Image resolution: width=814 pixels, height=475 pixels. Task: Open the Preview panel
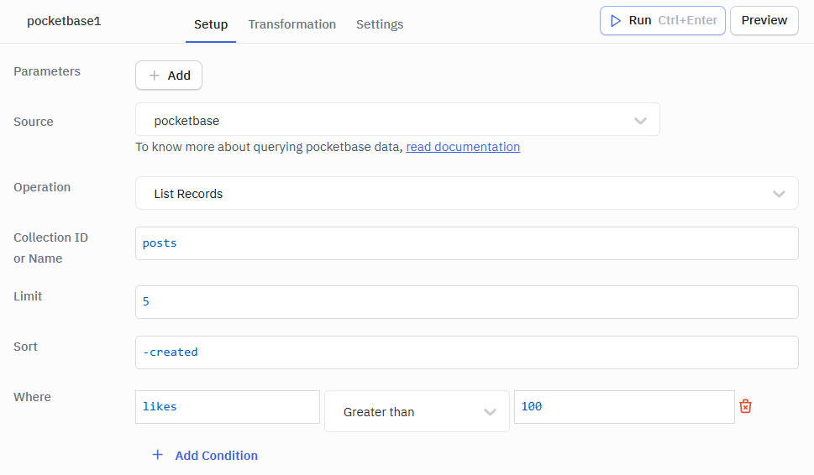(x=764, y=20)
